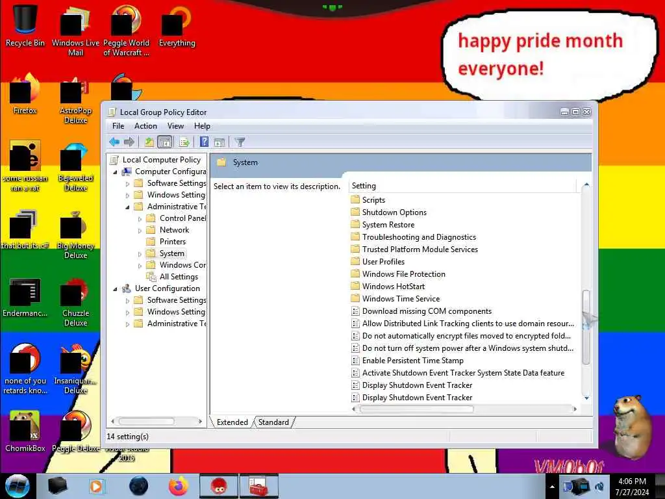The height and width of the screenshot is (499, 665).
Task: Open the File menu
Action: point(118,126)
